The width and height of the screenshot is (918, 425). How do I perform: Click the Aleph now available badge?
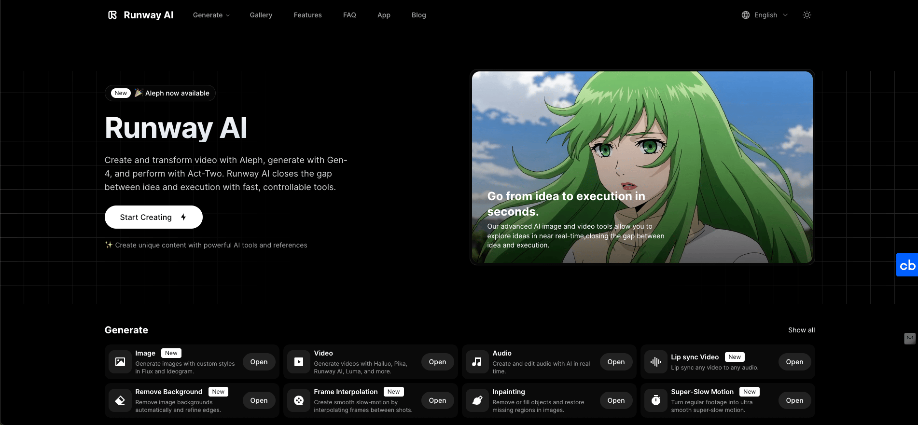(x=160, y=93)
